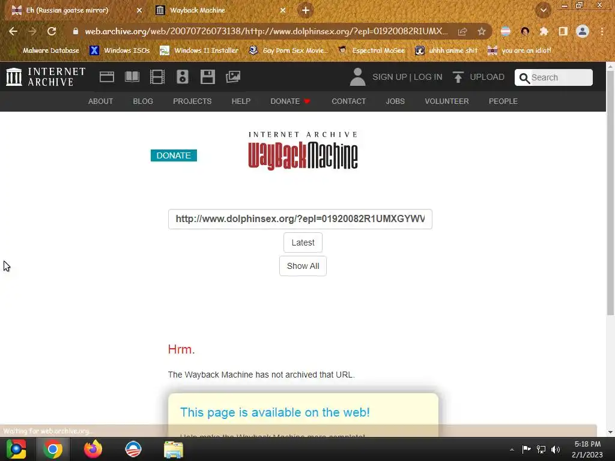Click the teal DONATE button
Image resolution: width=615 pixels, height=461 pixels.
point(174,155)
